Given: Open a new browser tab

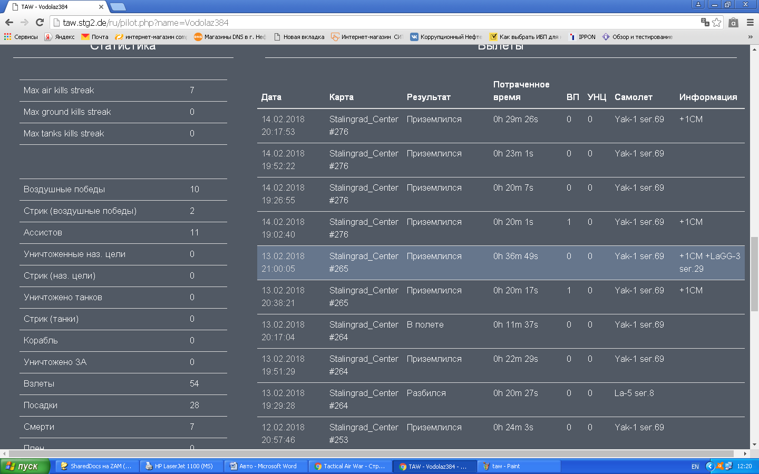Looking at the screenshot, I should pyautogui.click(x=118, y=7).
